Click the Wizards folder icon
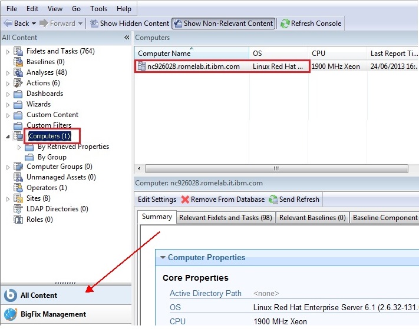 (18, 104)
